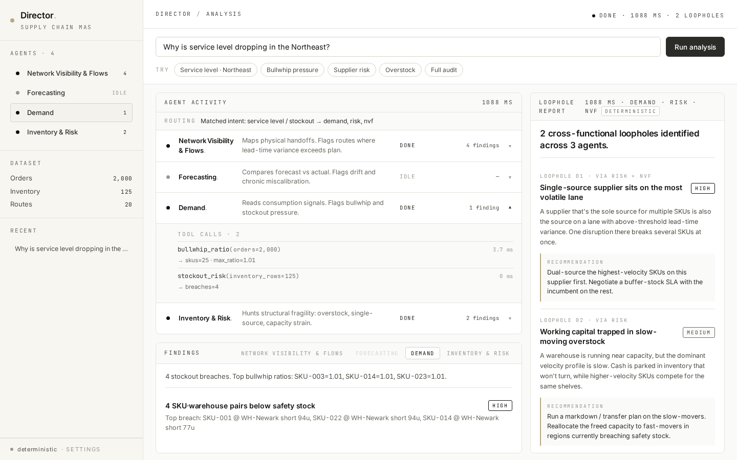
Task: Click the Network Visibility & Flows status dot
Action: tap(168, 146)
